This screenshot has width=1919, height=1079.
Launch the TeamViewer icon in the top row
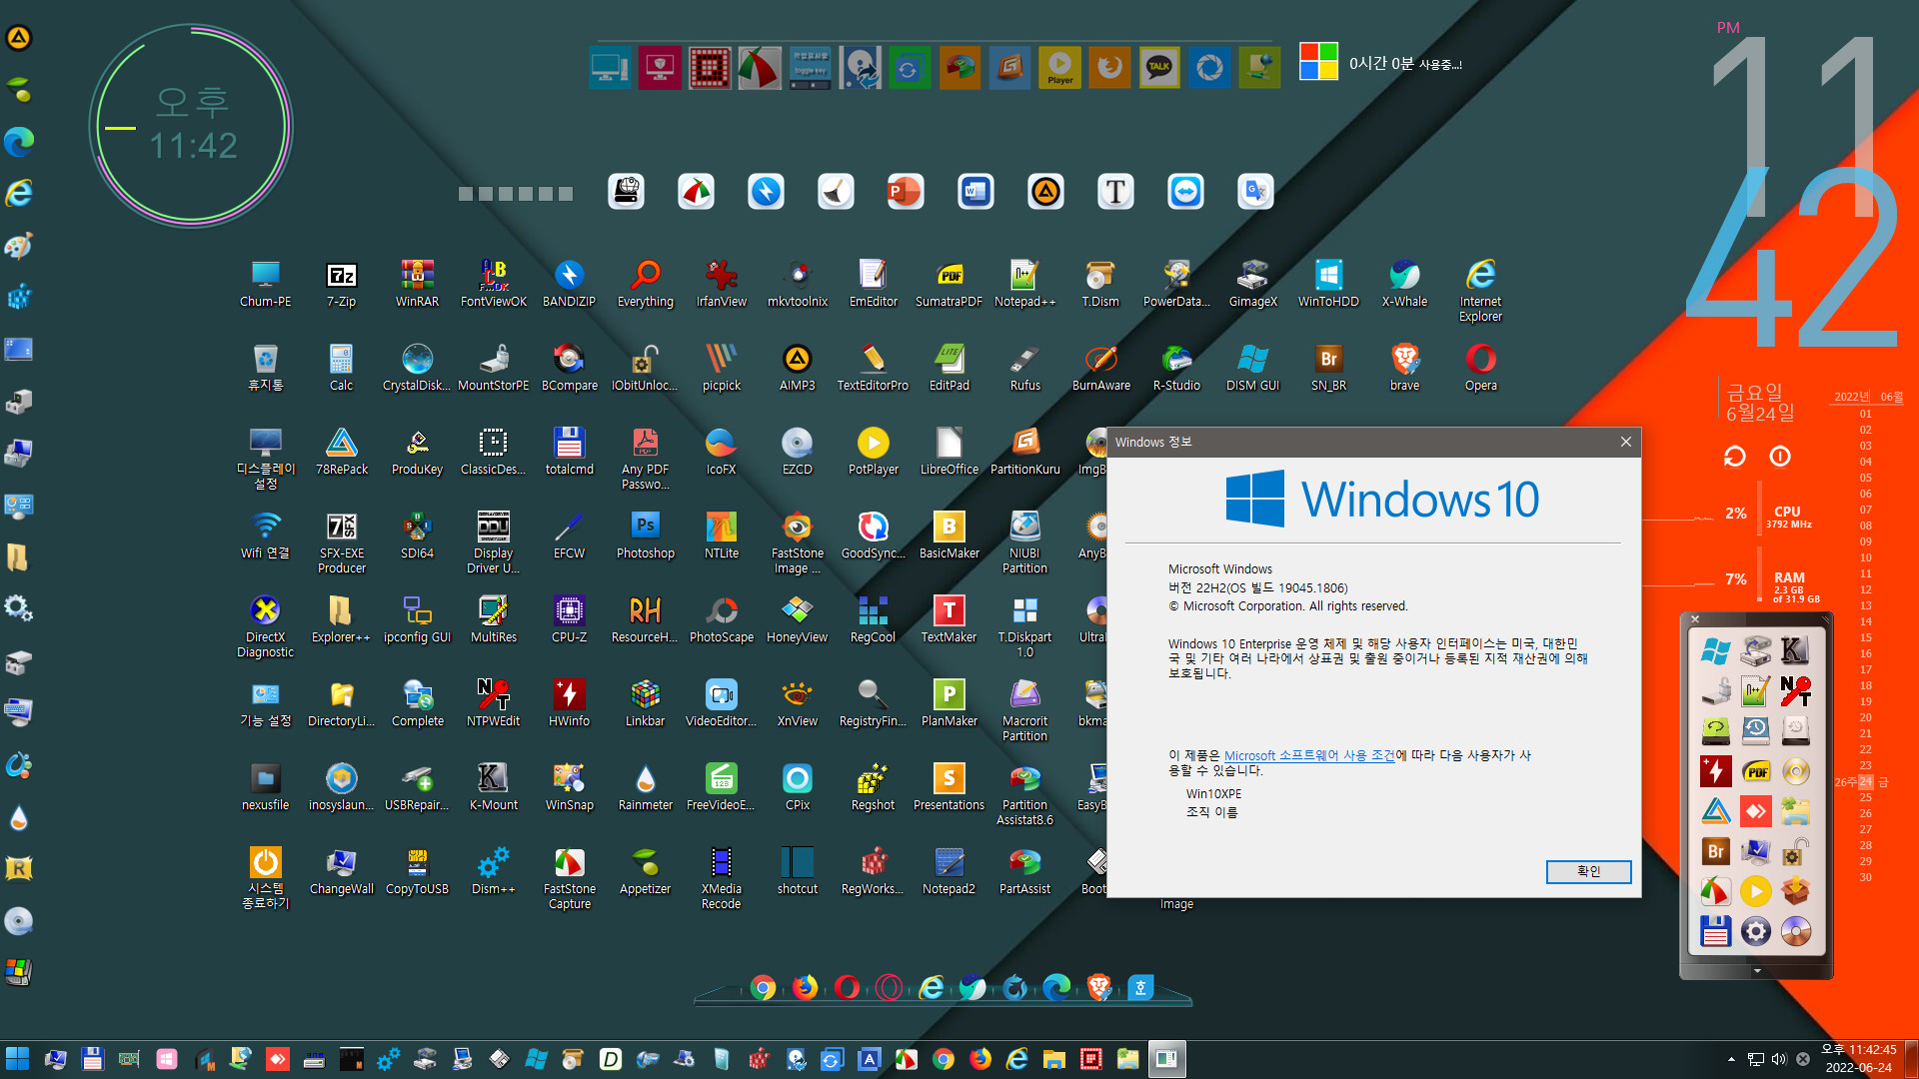(1185, 191)
